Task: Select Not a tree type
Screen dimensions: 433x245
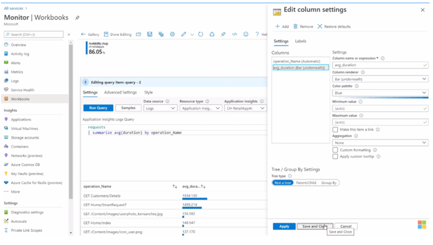Action: (x=283, y=183)
